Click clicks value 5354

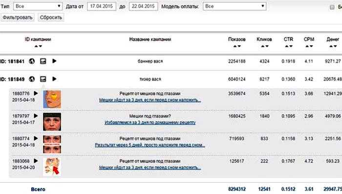click(264, 94)
